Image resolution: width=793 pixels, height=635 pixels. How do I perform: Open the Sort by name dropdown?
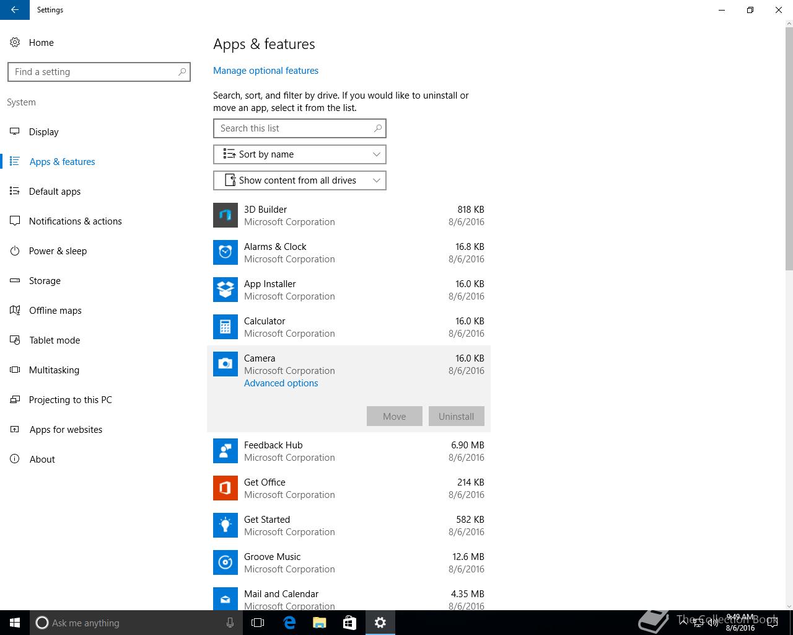[x=300, y=154]
